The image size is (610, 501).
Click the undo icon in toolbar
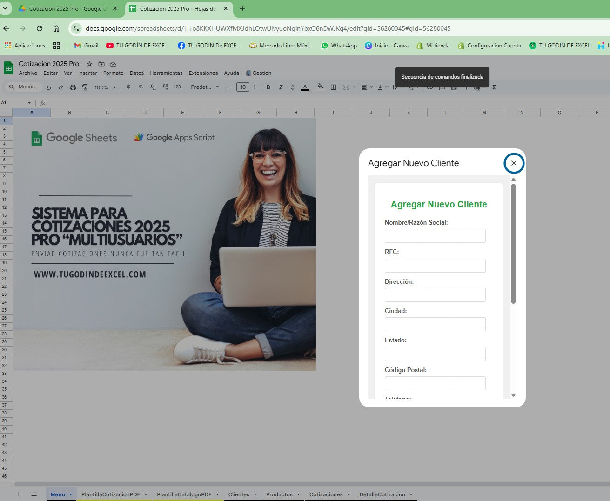tap(49, 87)
